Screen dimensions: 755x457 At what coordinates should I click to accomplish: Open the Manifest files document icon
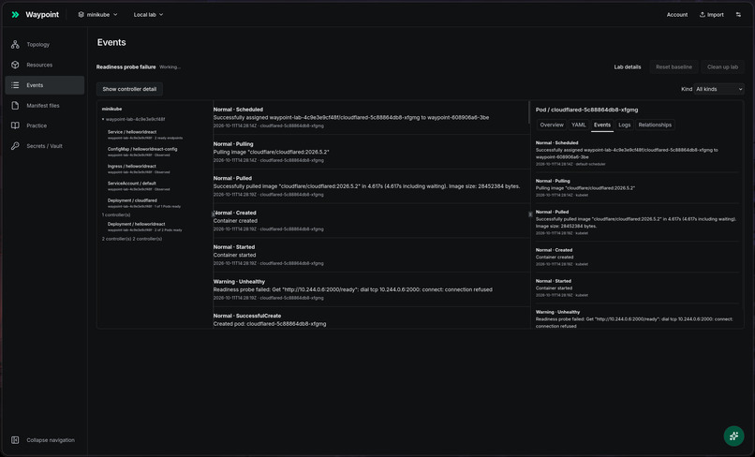pos(15,106)
